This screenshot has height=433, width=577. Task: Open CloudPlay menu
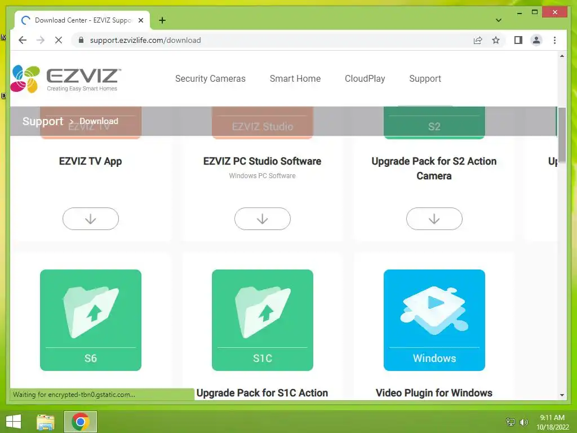pos(365,78)
